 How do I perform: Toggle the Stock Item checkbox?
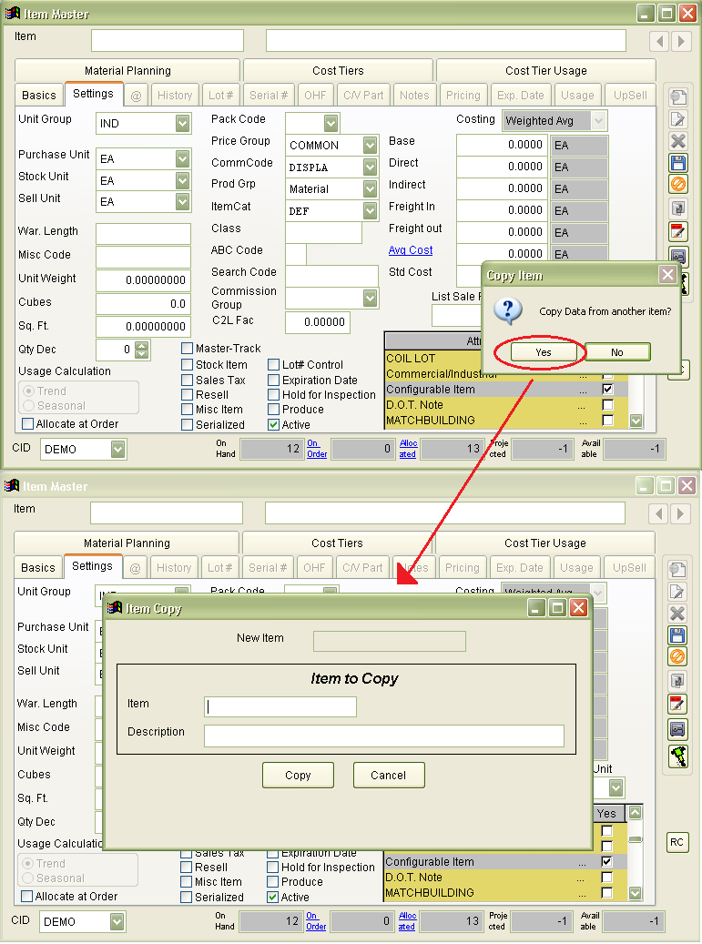(188, 365)
